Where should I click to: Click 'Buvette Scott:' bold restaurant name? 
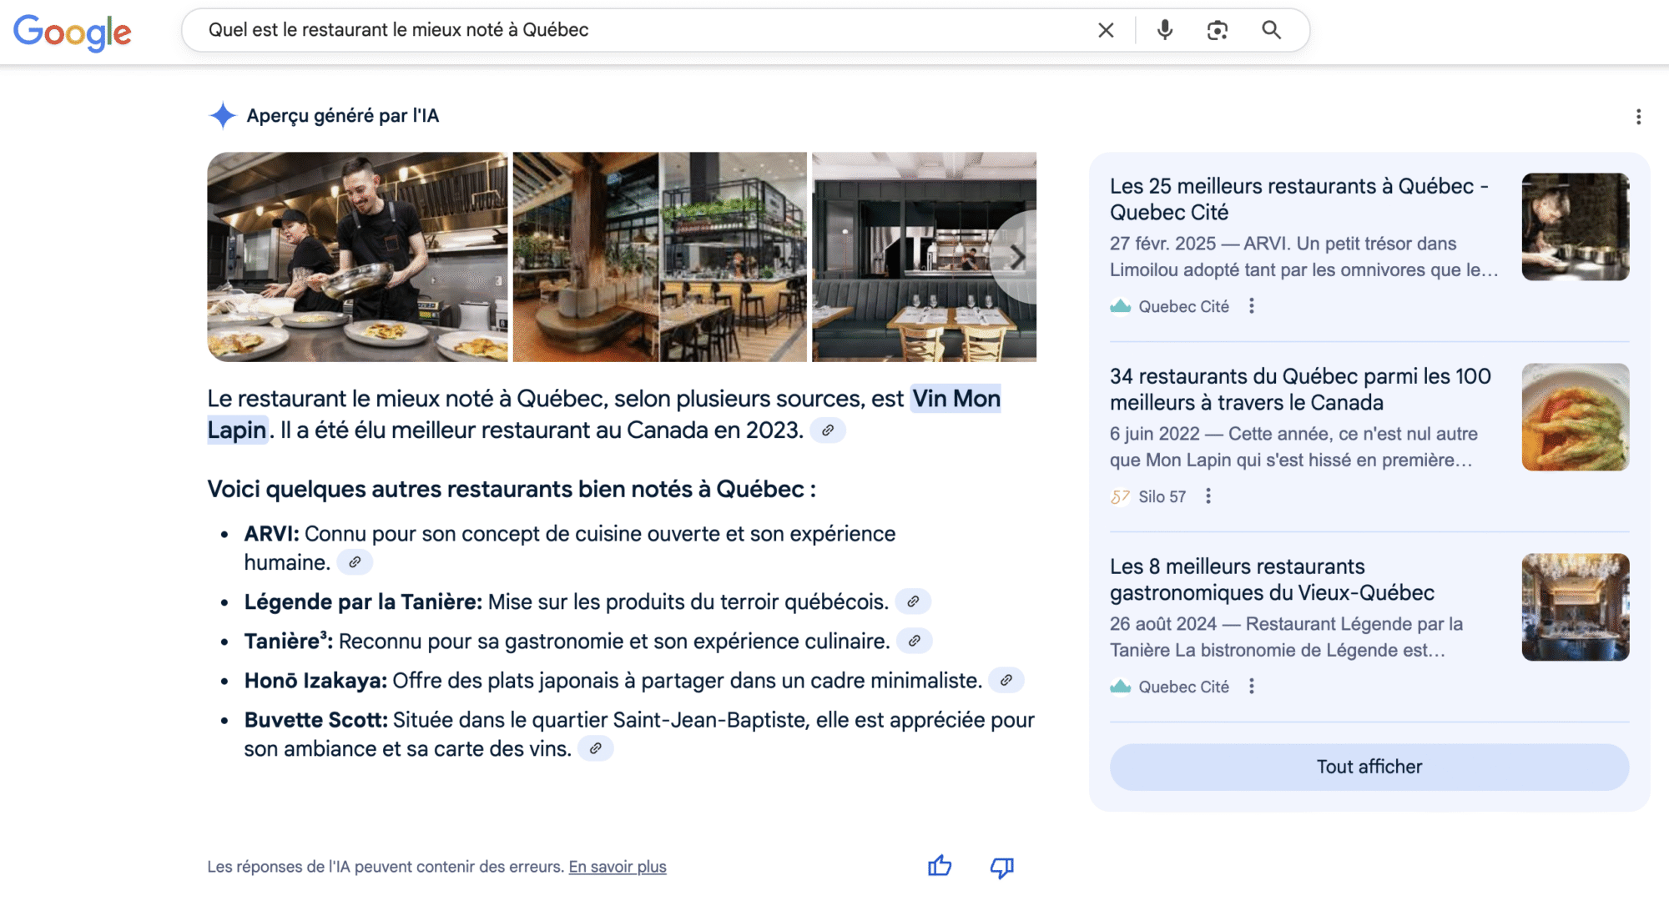click(316, 720)
